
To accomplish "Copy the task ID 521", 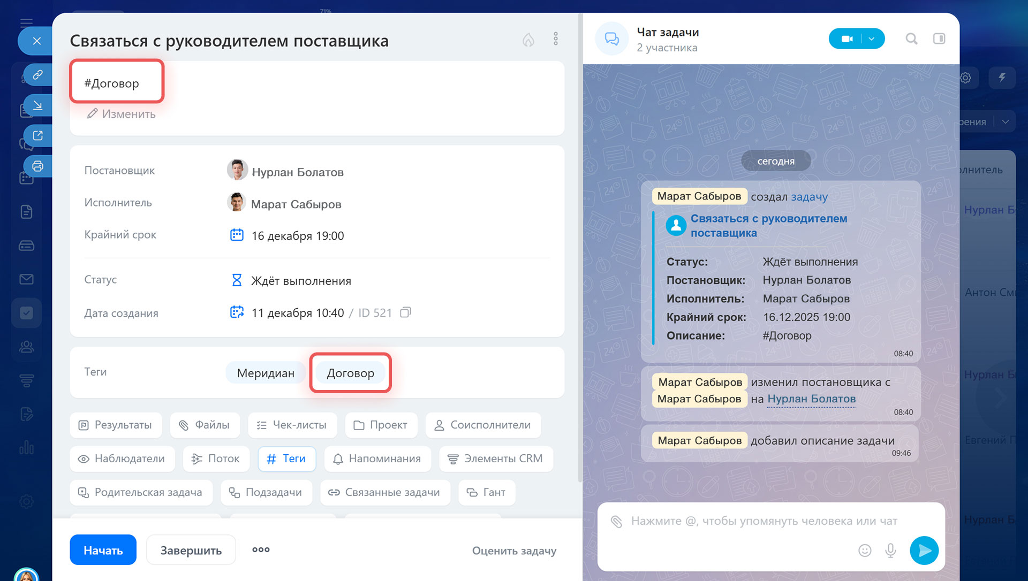I will coord(405,312).
